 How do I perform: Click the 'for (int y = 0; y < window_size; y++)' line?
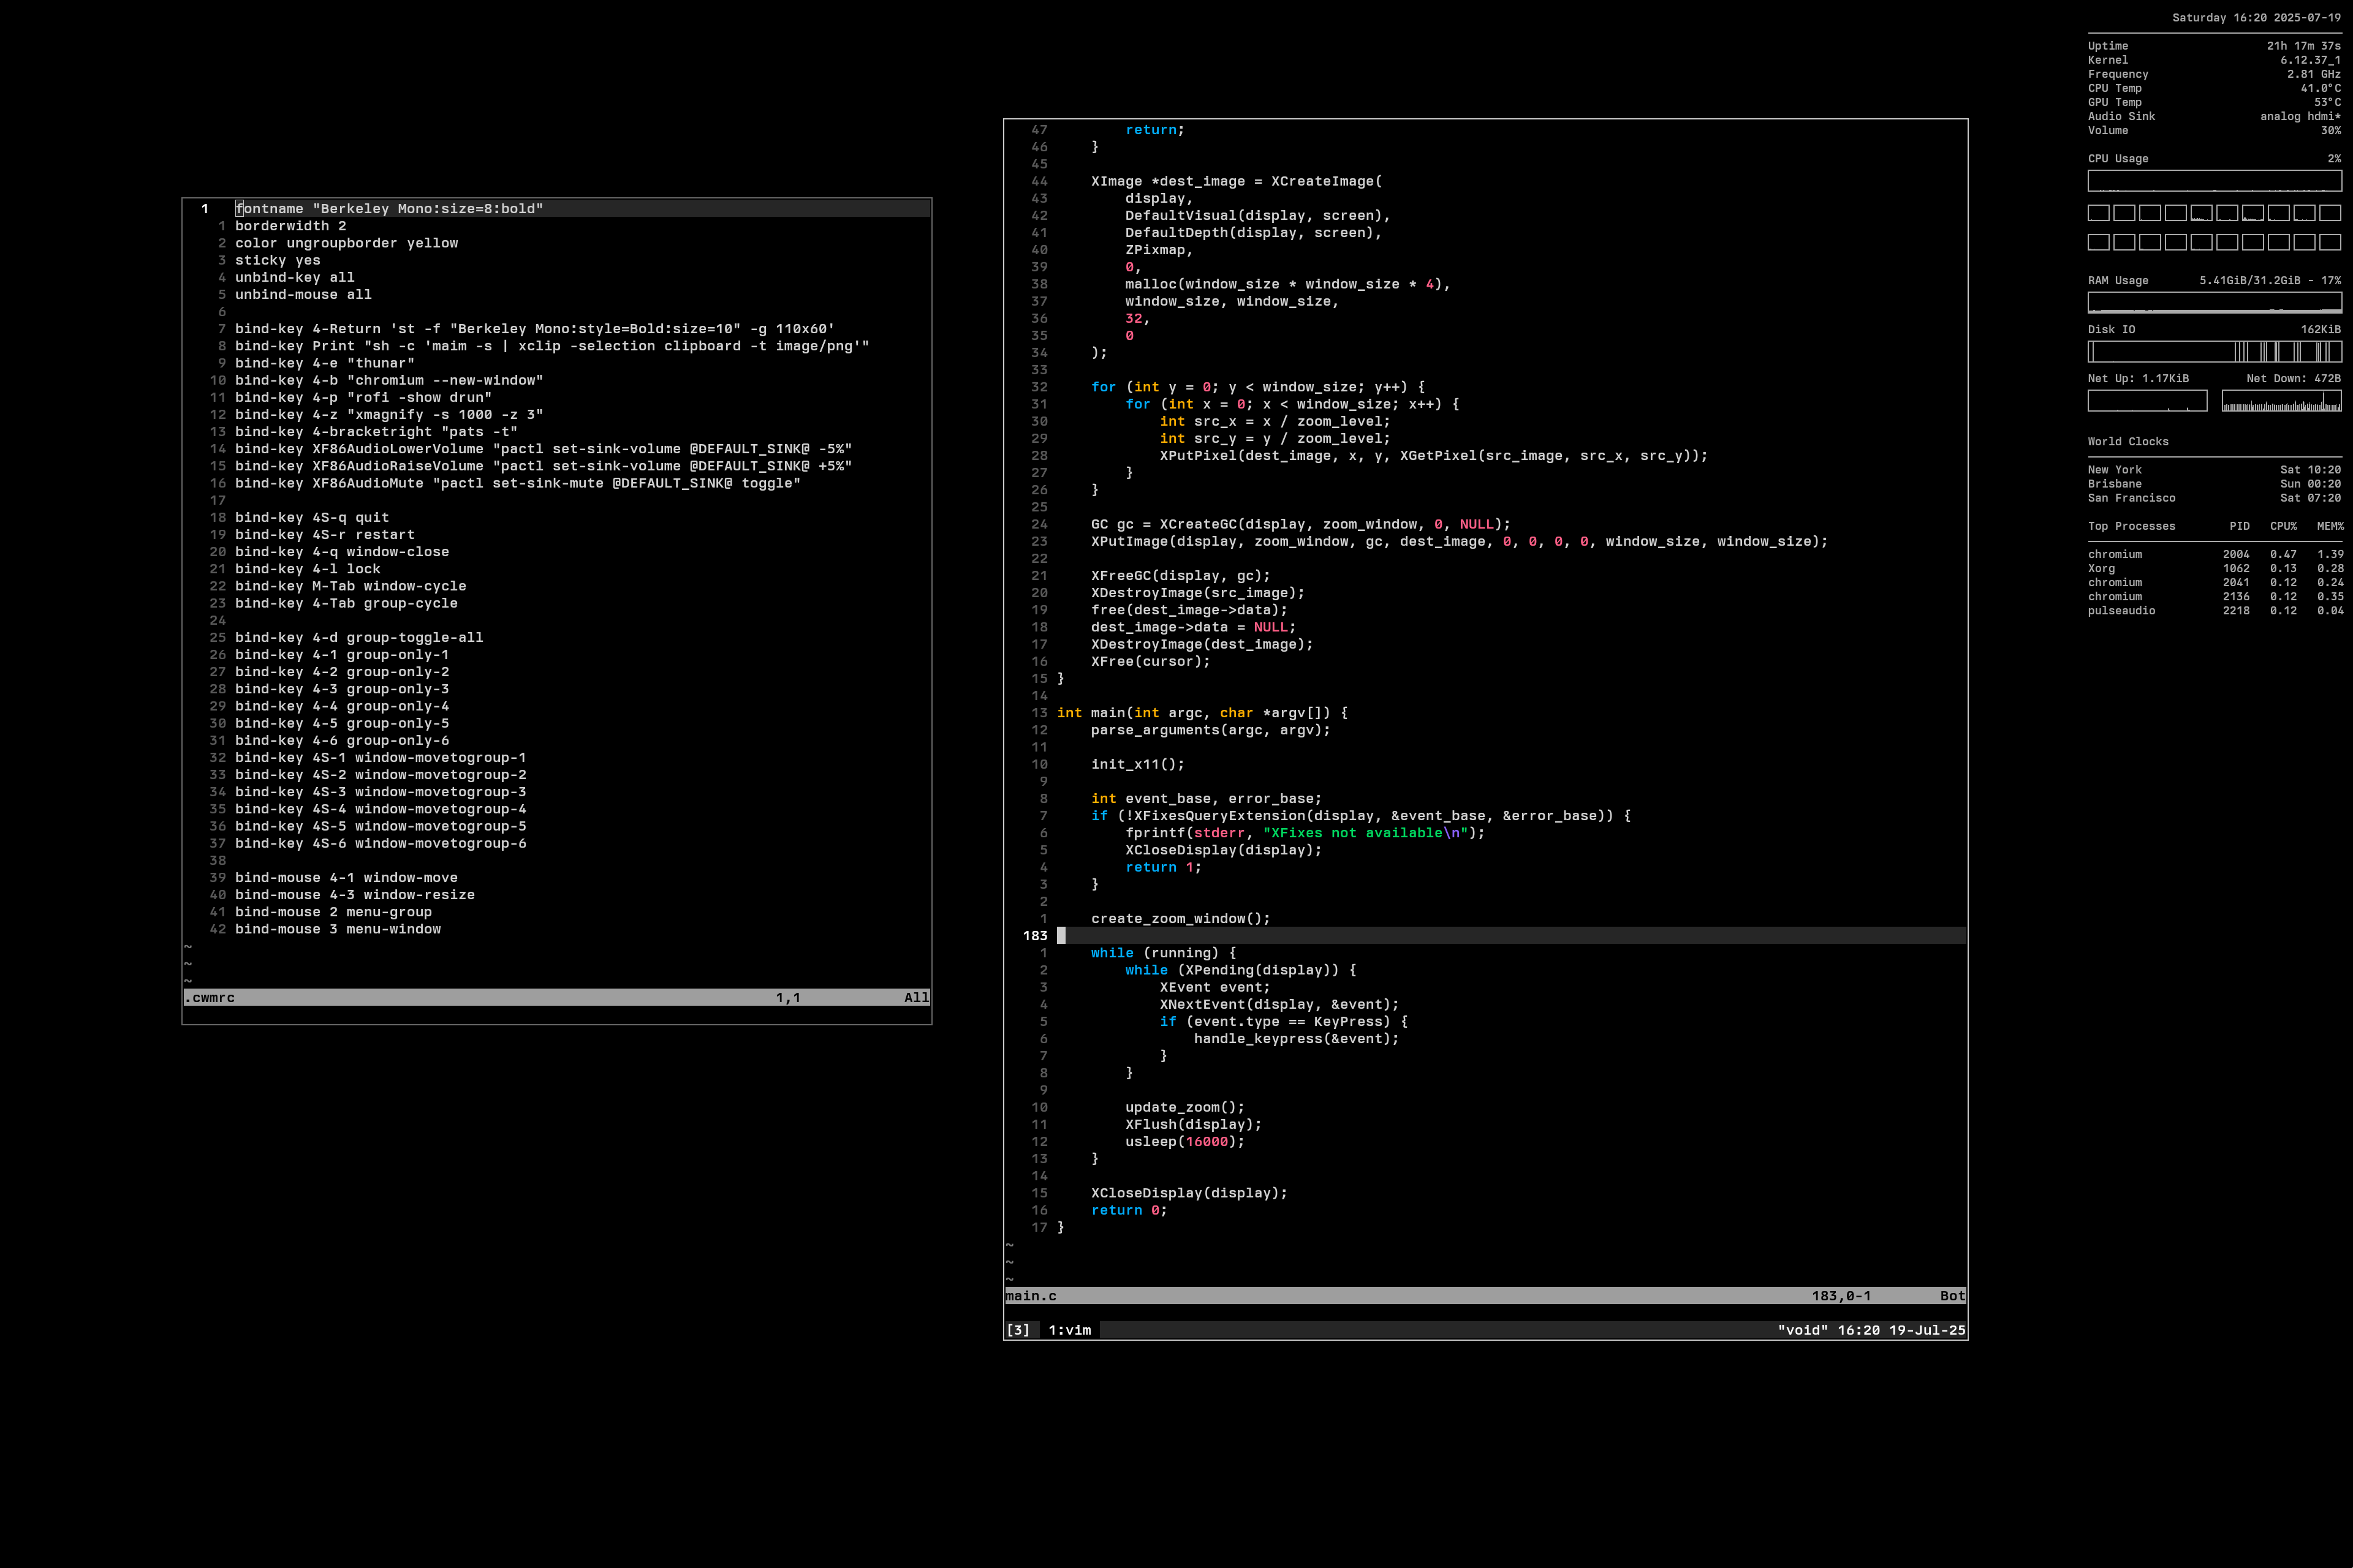(1259, 387)
